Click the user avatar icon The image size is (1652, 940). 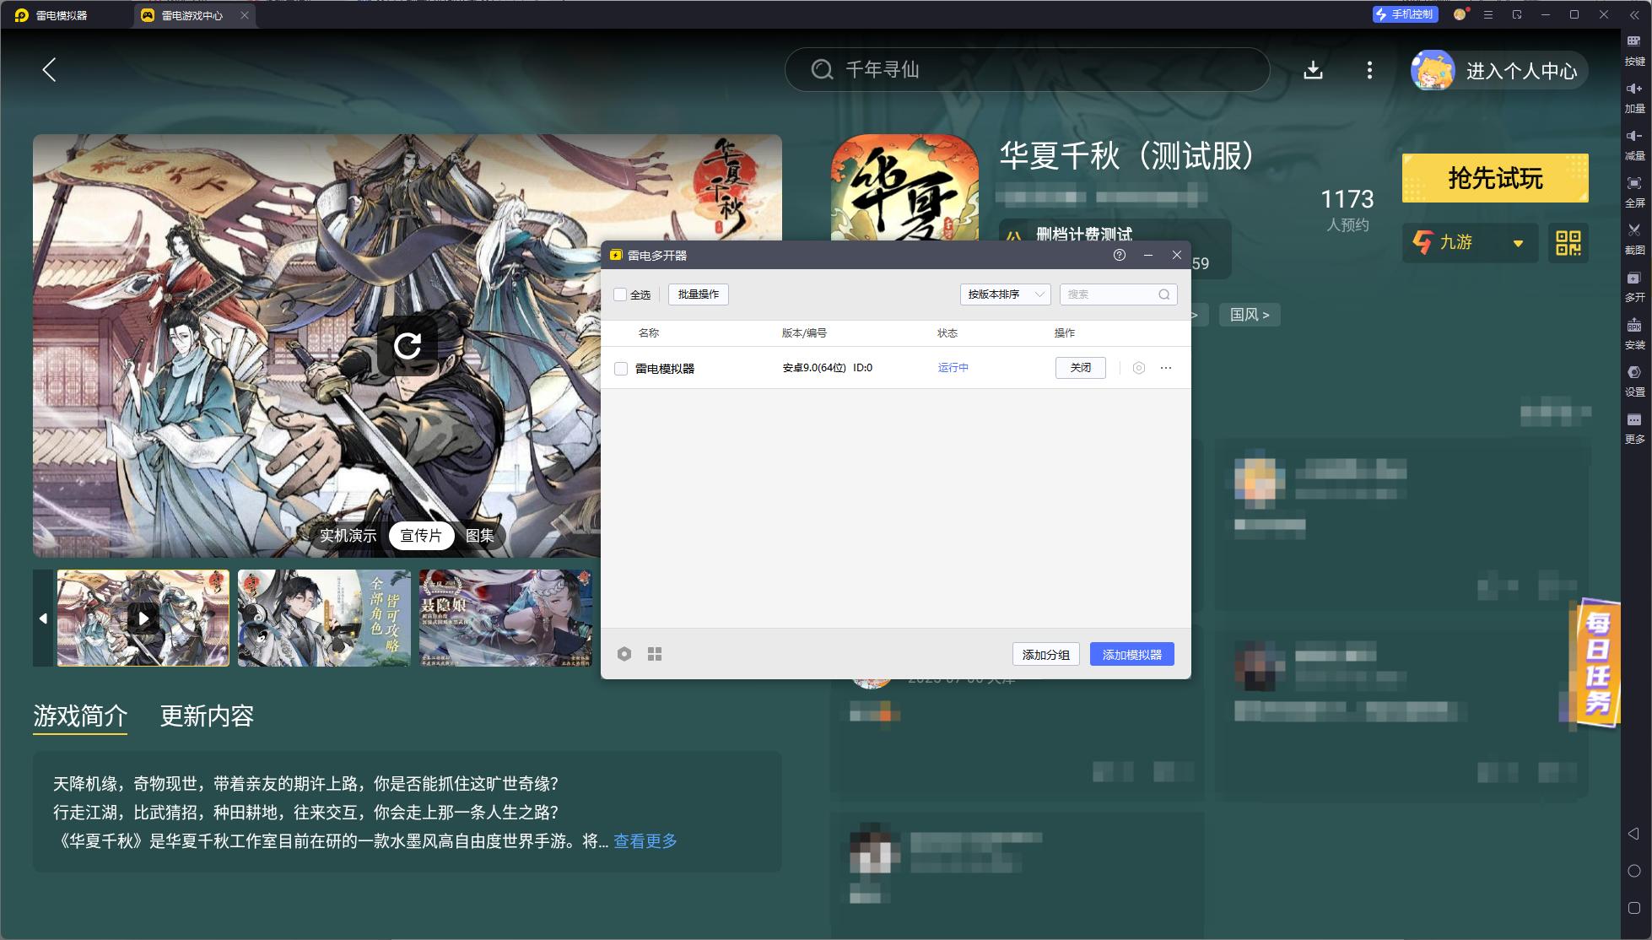[1433, 70]
